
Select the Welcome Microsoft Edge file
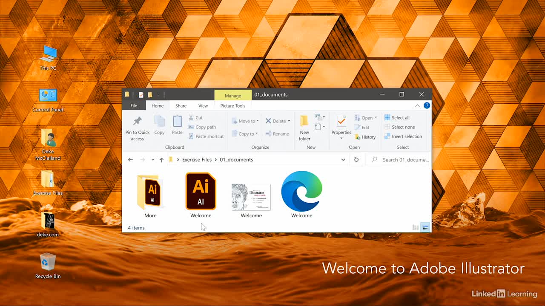pos(302,195)
